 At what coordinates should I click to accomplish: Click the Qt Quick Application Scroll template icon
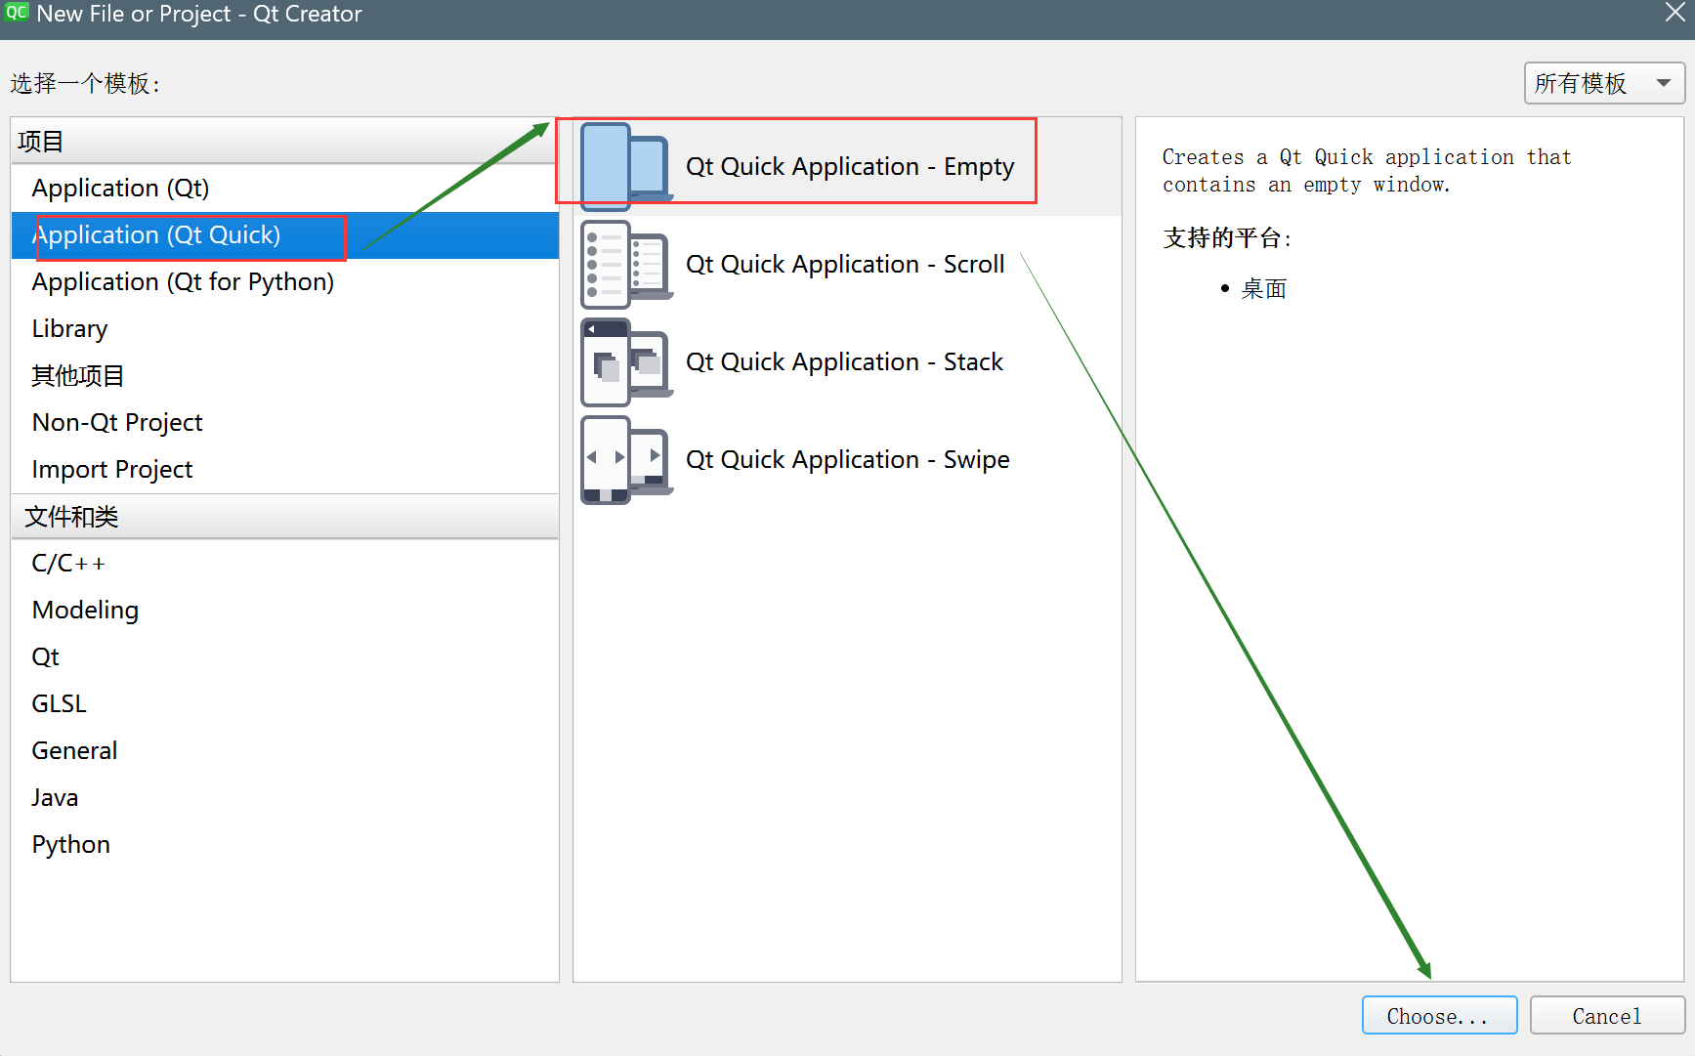[x=625, y=264]
